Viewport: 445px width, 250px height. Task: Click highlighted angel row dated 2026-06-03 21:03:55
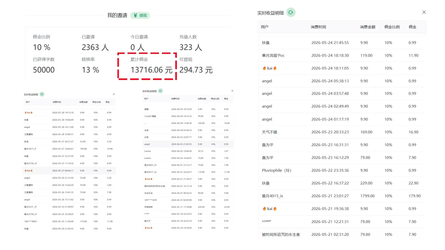[188, 144]
